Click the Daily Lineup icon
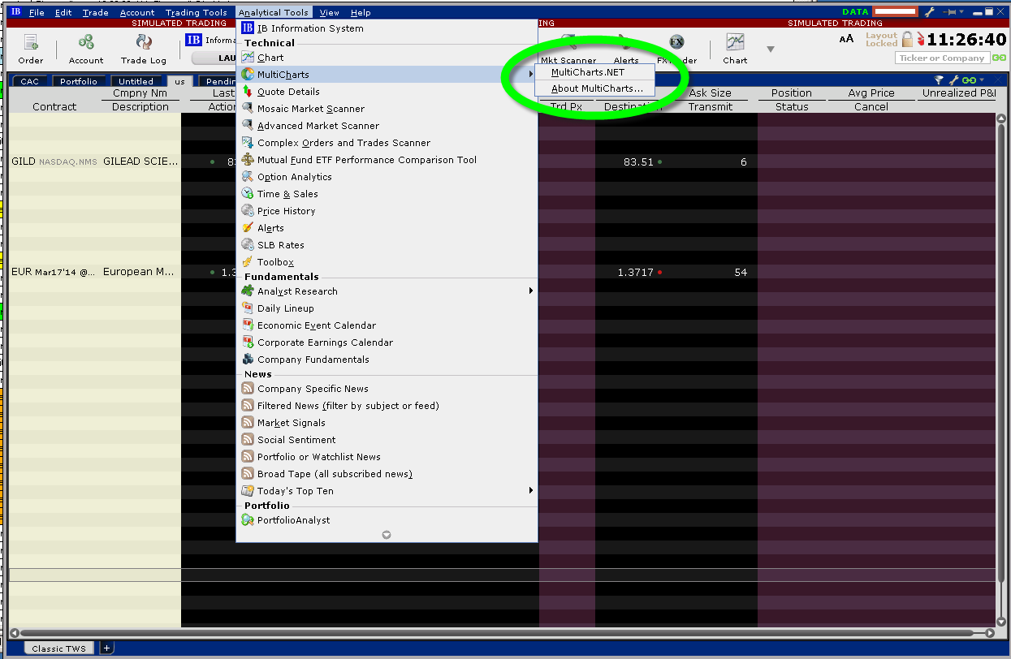 pyautogui.click(x=248, y=308)
